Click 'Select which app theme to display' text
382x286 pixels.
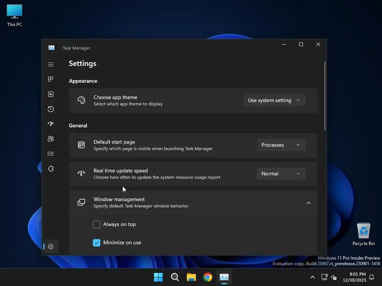128,104
